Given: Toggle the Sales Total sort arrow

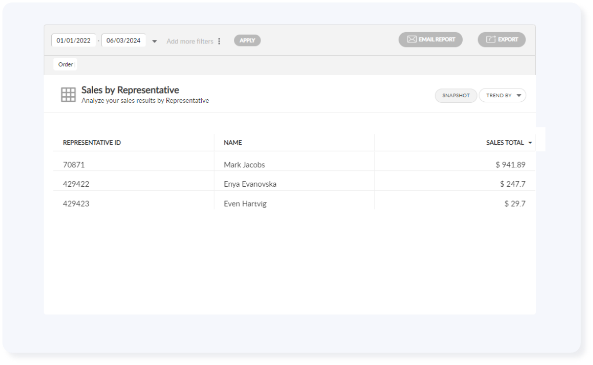Looking at the screenshot, I should click(530, 143).
